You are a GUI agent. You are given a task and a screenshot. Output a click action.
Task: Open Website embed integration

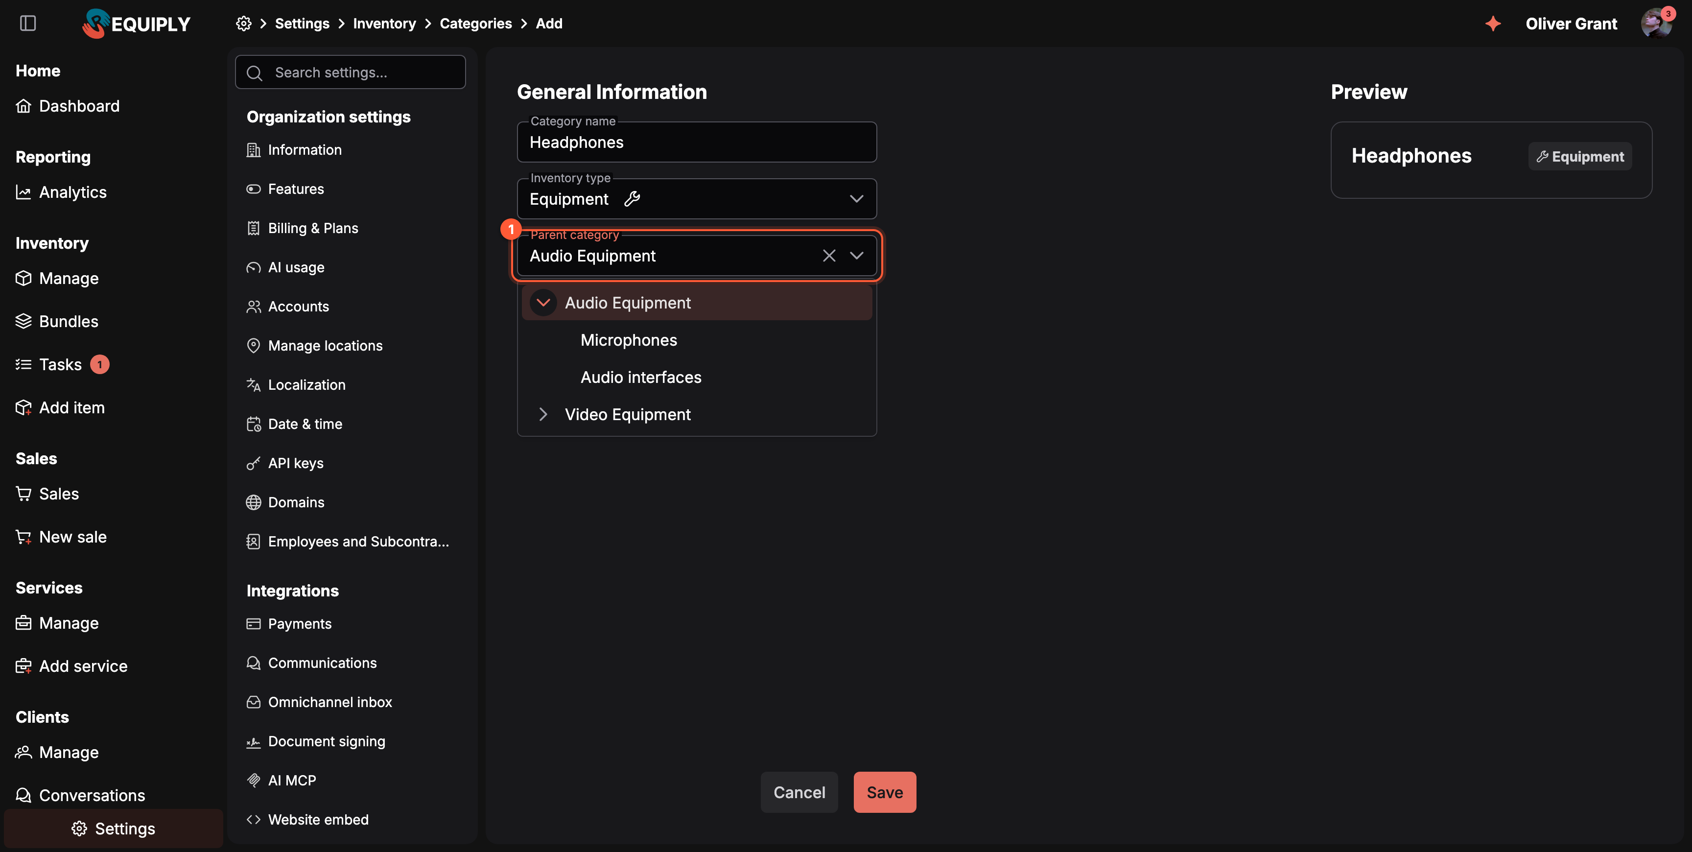(x=307, y=820)
